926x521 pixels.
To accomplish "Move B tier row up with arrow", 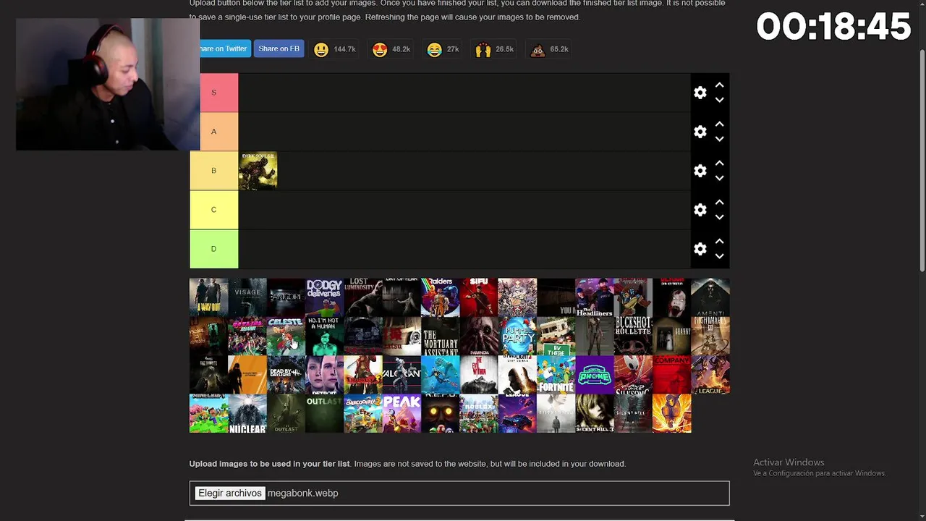I will (x=719, y=164).
